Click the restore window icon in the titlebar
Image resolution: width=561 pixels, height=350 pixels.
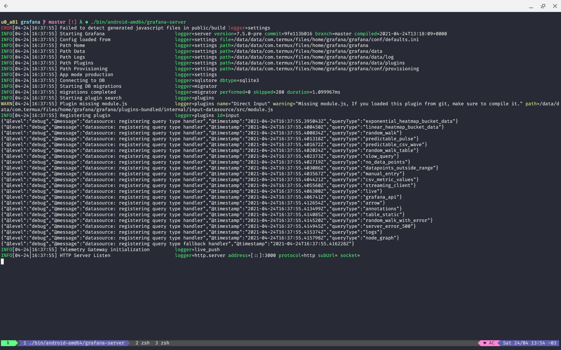click(543, 6)
